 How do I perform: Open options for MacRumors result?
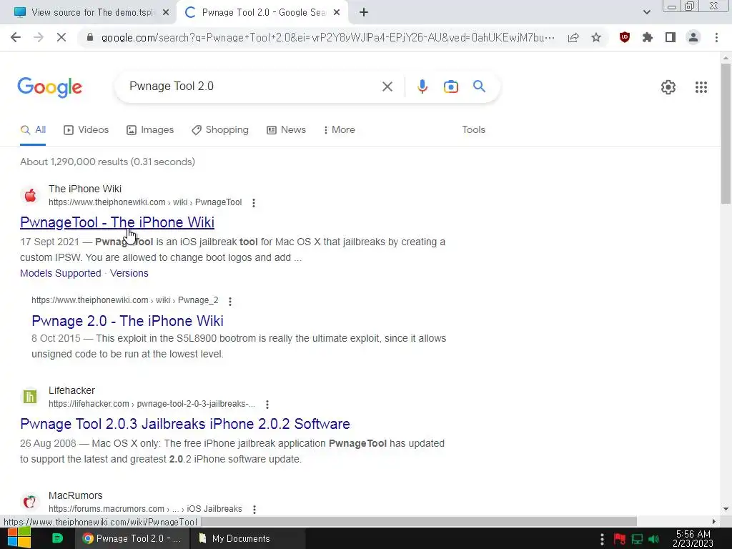click(x=254, y=509)
